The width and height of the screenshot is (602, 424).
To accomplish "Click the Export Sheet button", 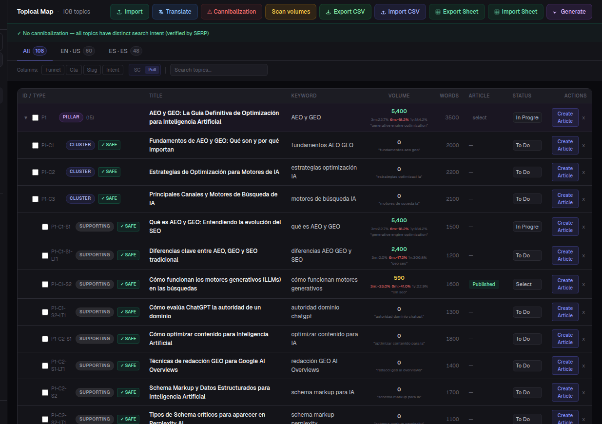I will (x=457, y=12).
